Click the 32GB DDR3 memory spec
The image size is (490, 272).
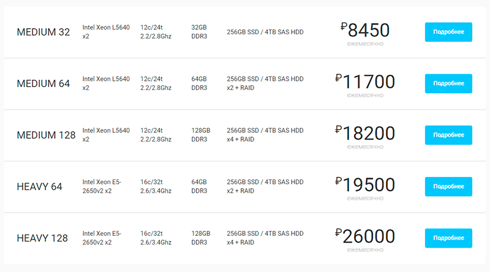tap(199, 32)
